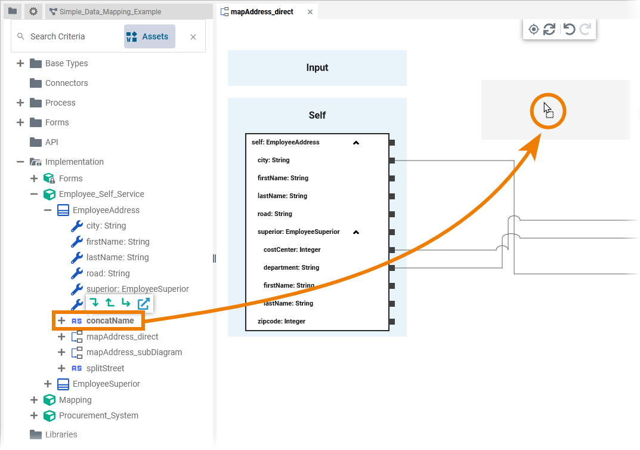Click the green cube icon next to Procurement_System
Viewport: 640px width, 450px height.
50,416
